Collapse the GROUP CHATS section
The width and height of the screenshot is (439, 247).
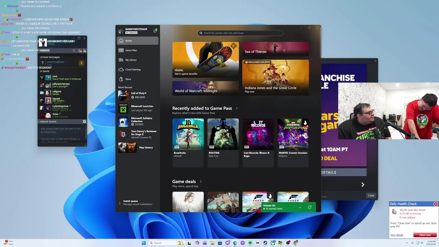pyautogui.click(x=39, y=122)
